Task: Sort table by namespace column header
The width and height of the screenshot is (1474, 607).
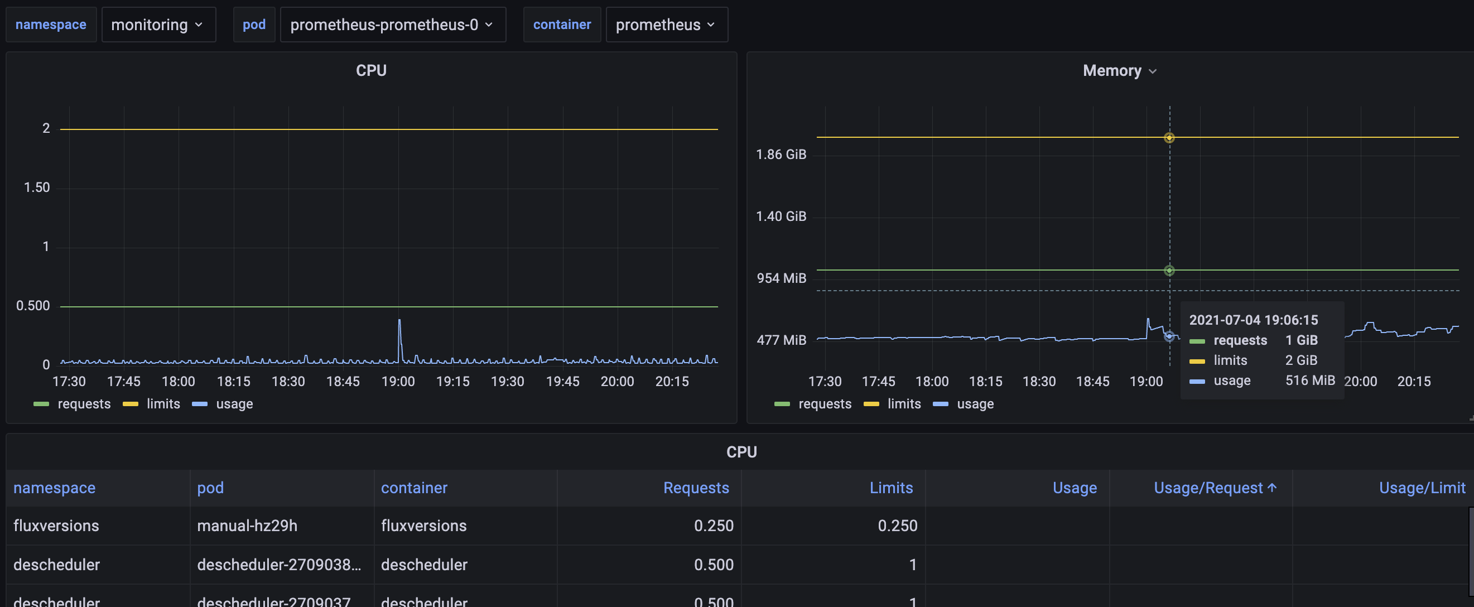Action: [x=54, y=488]
